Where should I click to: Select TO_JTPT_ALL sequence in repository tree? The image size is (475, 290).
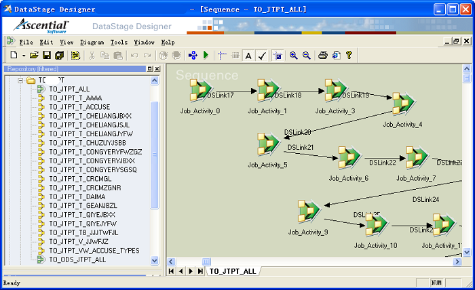69,89
